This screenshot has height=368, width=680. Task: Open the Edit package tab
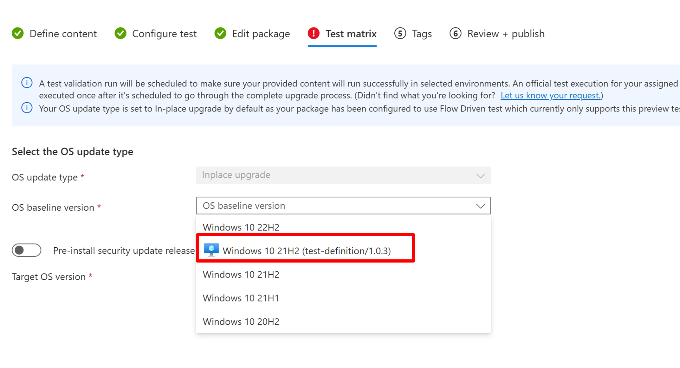[x=261, y=34]
